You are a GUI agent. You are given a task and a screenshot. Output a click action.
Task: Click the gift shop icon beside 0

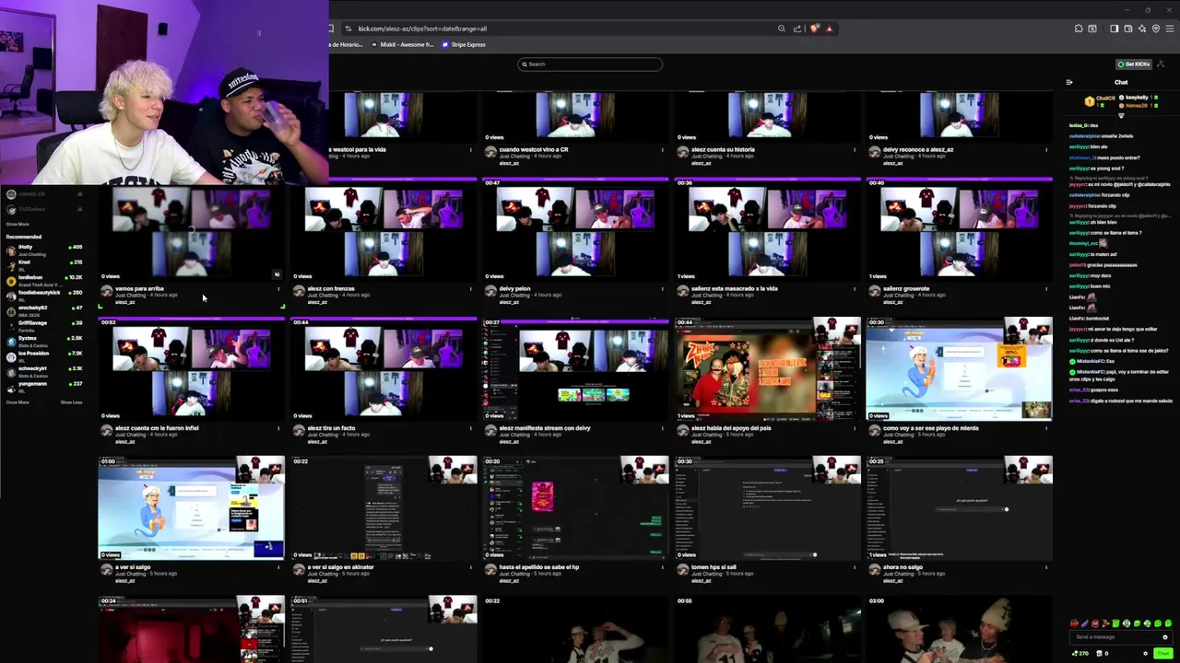[x=1099, y=653]
